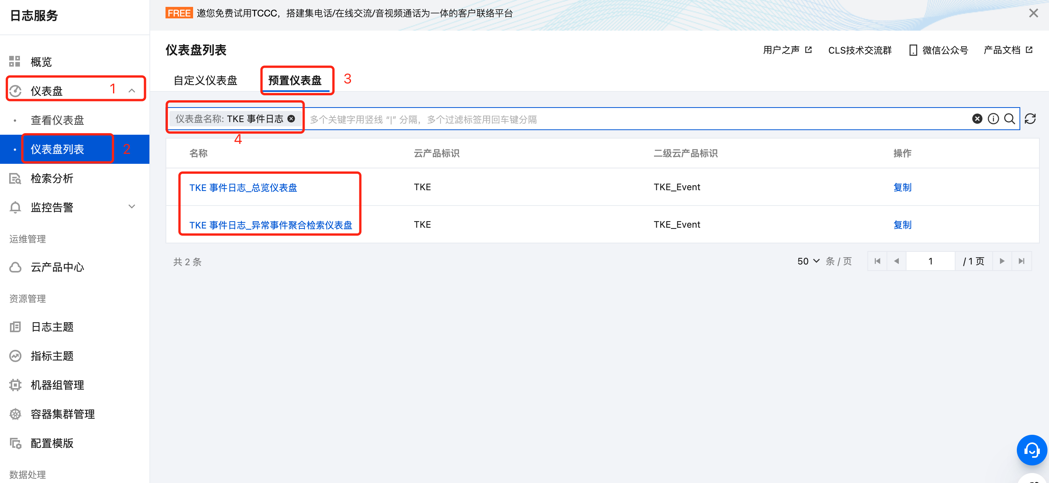Image resolution: width=1049 pixels, height=483 pixels.
Task: Select the 预置仪表盘 tab
Action: pos(295,80)
